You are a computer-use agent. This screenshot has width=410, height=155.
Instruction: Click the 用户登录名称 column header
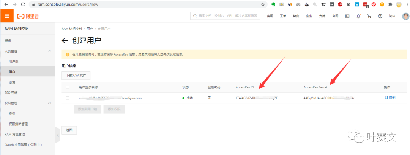point(88,88)
